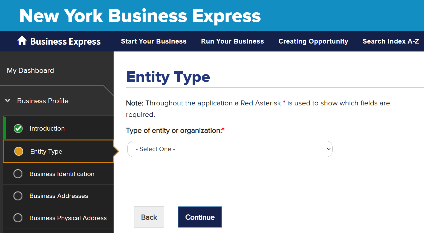Open Search Index A-Z
This screenshot has width=424, height=233.
391,41
